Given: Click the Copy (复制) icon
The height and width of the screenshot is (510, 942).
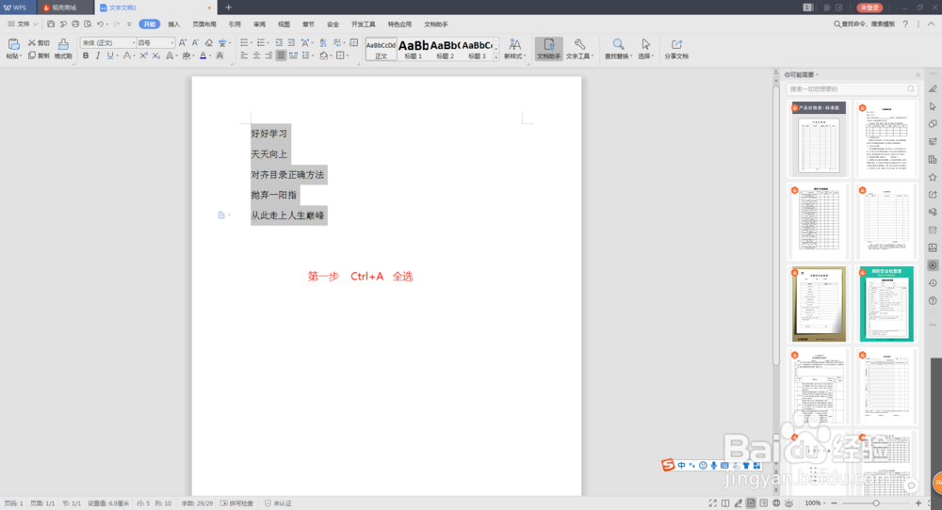Looking at the screenshot, I should point(32,56).
